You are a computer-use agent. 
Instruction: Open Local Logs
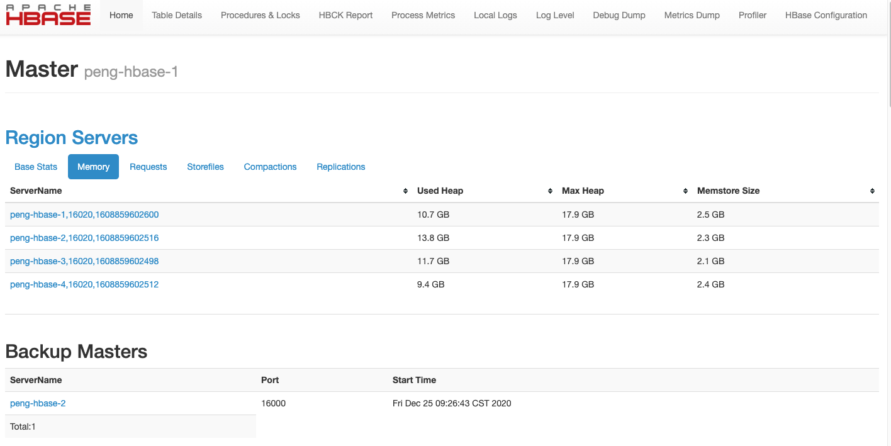pos(495,15)
